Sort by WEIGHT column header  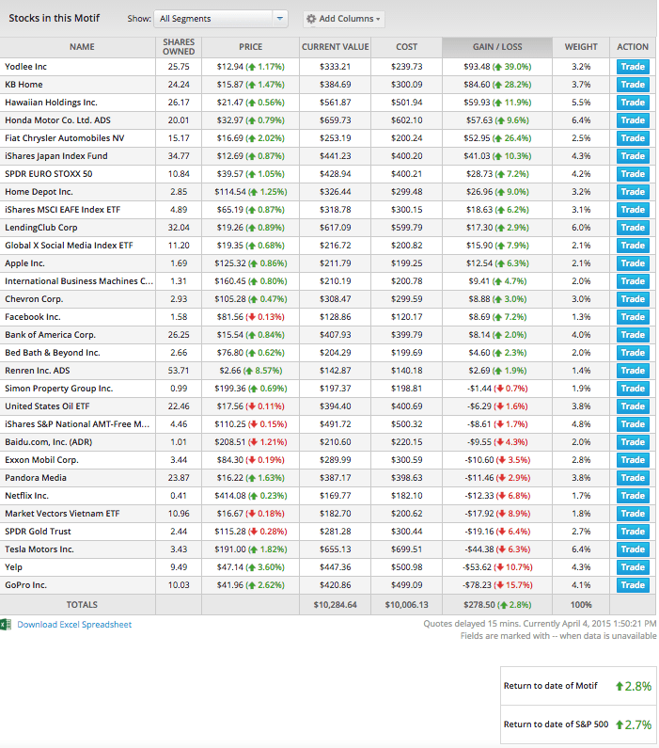[x=581, y=47]
